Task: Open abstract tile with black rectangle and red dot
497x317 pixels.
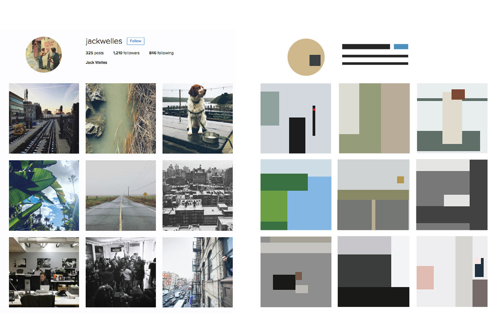Action: pyautogui.click(x=296, y=118)
